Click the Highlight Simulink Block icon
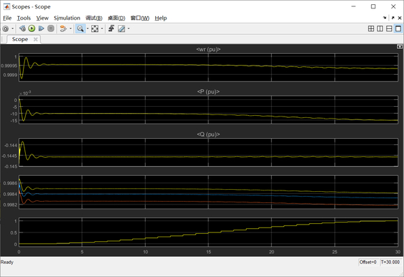This screenshot has height=277, width=404. click(63, 29)
